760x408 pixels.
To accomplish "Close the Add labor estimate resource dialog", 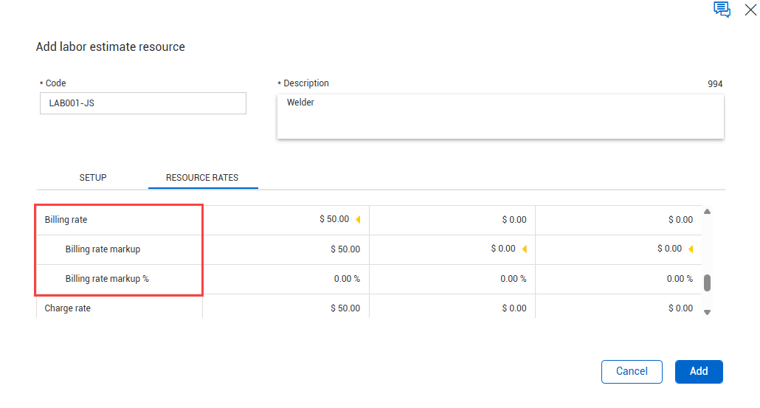I will click(750, 10).
